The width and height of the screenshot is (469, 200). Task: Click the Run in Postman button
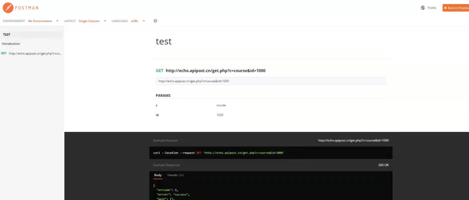click(456, 8)
